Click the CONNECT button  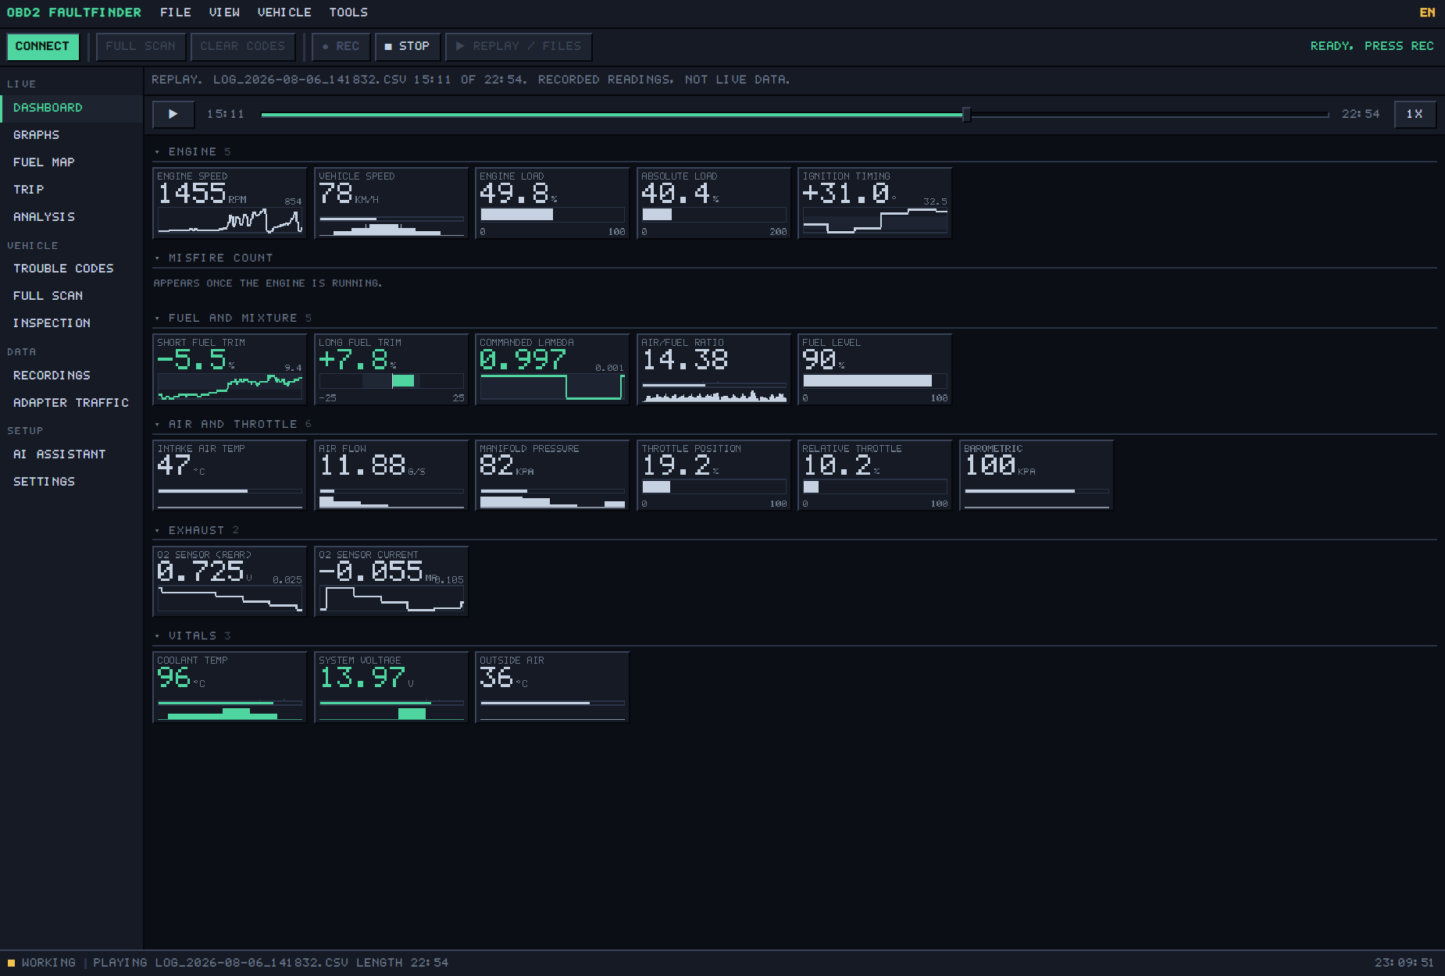tap(42, 46)
